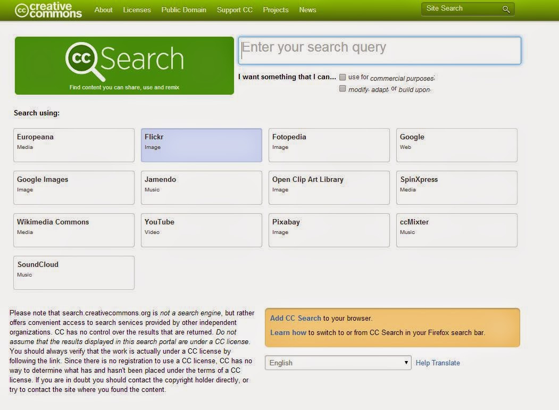Viewport: 559px width, 410px height.
Task: Choose YouTube video search
Action: point(202,230)
